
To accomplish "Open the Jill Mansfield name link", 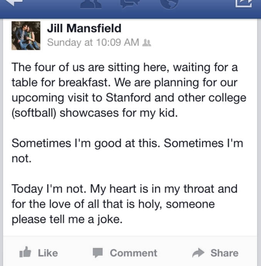I will (84, 28).
